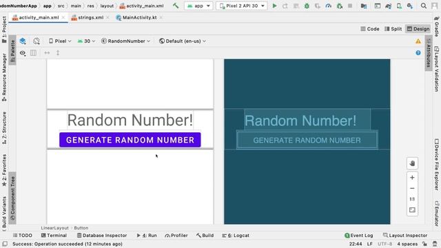Select Random Number! text in blueprint view
Screen dimensions: 441x248
click(x=307, y=121)
